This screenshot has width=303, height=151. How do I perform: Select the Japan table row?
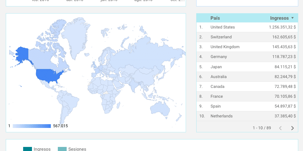click(x=247, y=67)
